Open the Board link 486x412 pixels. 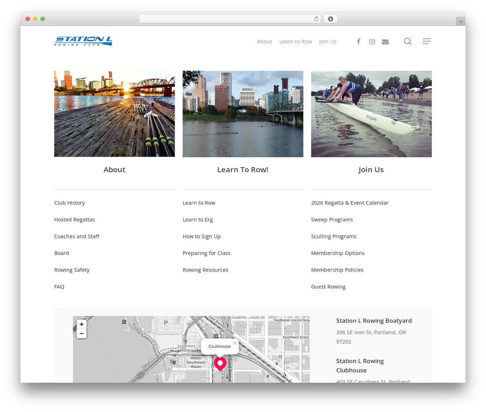(62, 253)
